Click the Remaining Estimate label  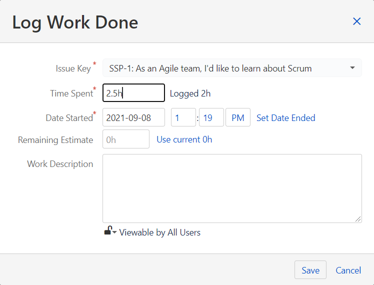coord(55,140)
